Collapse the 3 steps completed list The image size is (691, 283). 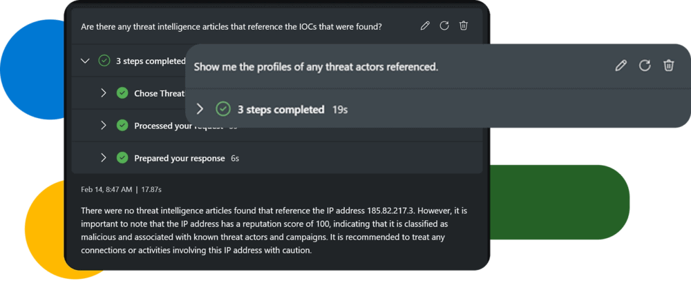click(x=86, y=61)
